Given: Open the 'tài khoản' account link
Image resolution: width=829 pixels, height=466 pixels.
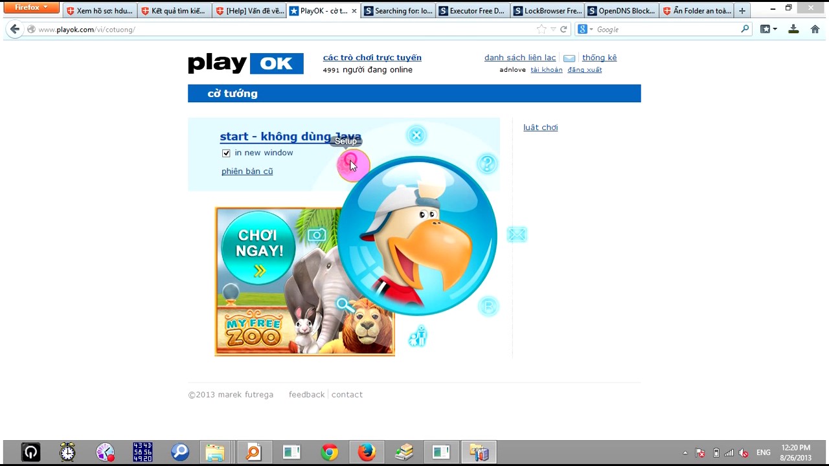Looking at the screenshot, I should point(547,70).
